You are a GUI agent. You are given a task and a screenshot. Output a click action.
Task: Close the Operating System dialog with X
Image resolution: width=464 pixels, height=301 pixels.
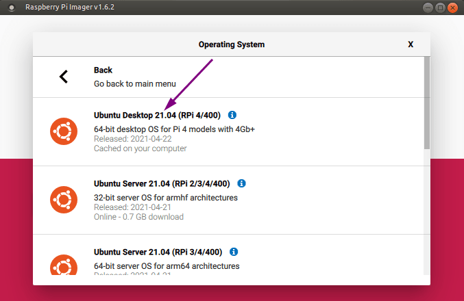coord(411,44)
